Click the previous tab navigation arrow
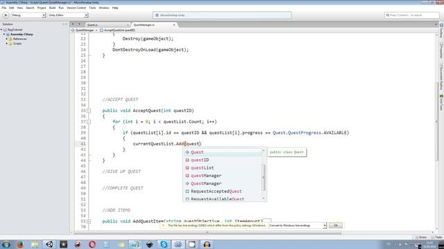The width and height of the screenshot is (444, 249). tap(73, 25)
